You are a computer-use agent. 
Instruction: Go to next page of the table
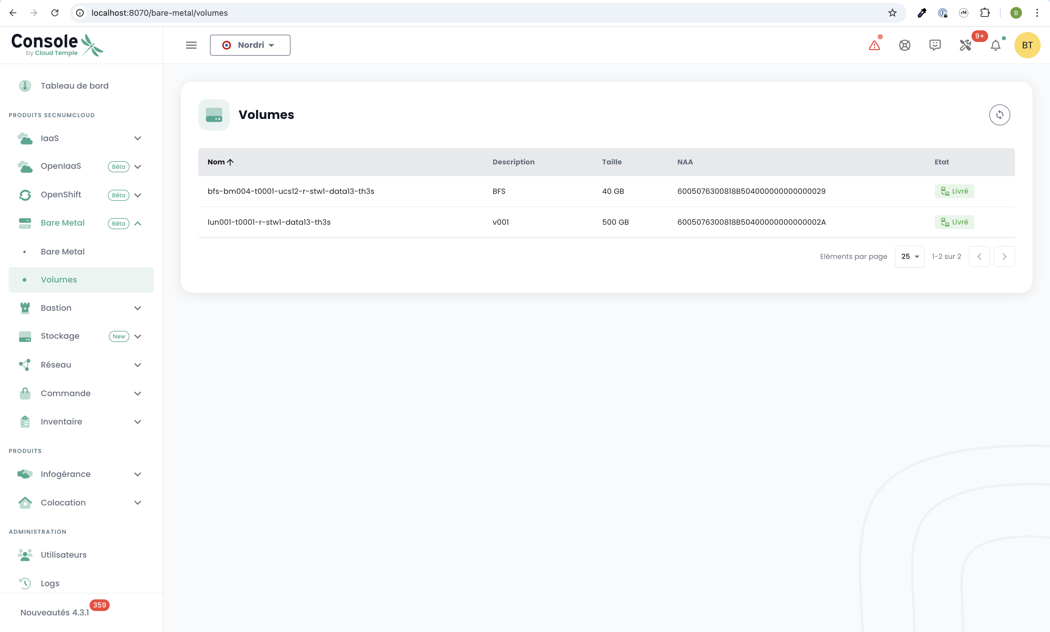[x=1004, y=256]
